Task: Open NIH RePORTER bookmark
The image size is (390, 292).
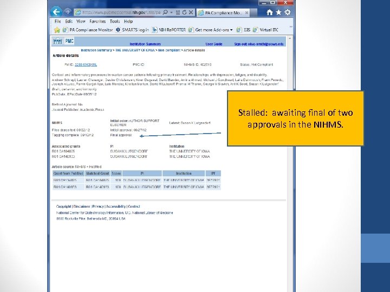Action: [x=169, y=30]
